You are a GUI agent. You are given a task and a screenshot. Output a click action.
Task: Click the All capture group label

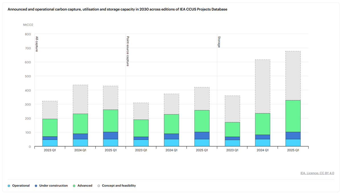(x=37, y=44)
